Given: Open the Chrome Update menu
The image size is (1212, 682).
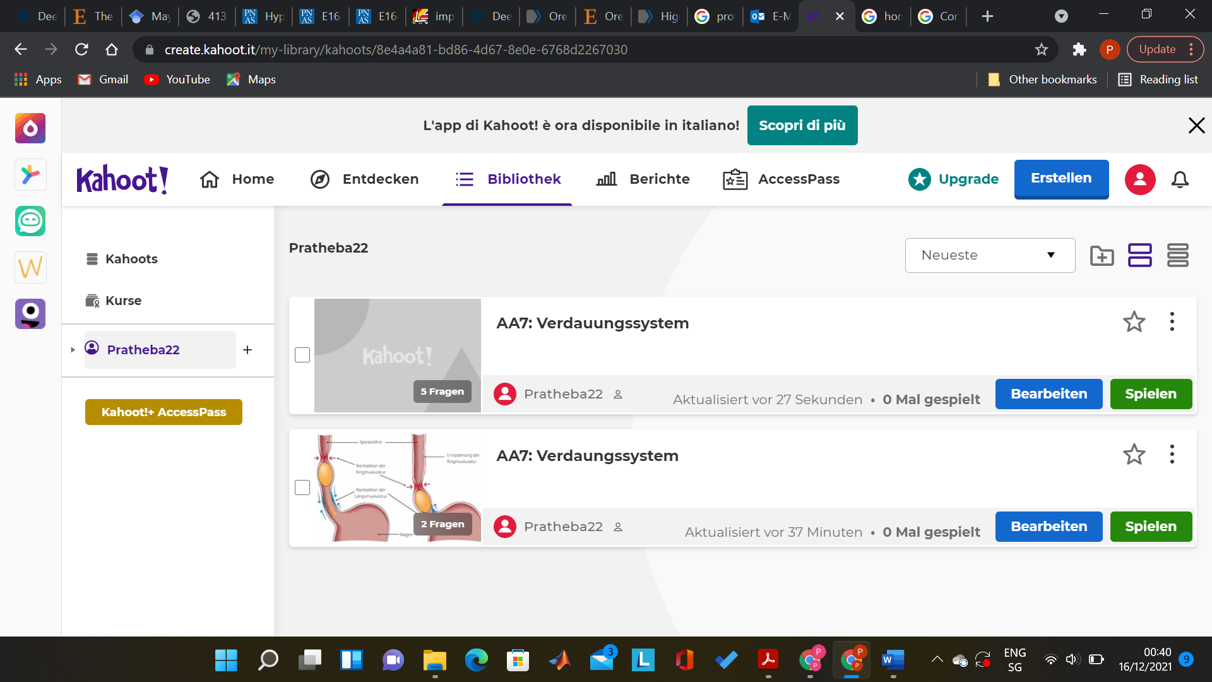Looking at the screenshot, I should [x=1165, y=49].
